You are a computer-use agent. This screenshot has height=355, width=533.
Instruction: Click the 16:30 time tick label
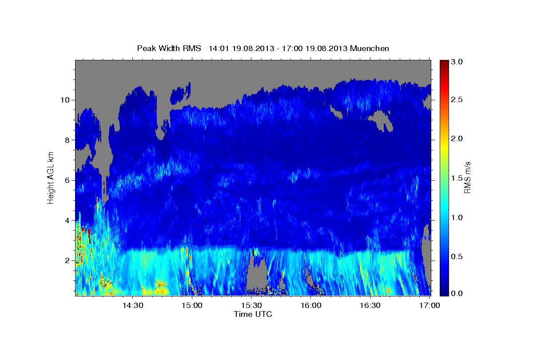(370, 305)
